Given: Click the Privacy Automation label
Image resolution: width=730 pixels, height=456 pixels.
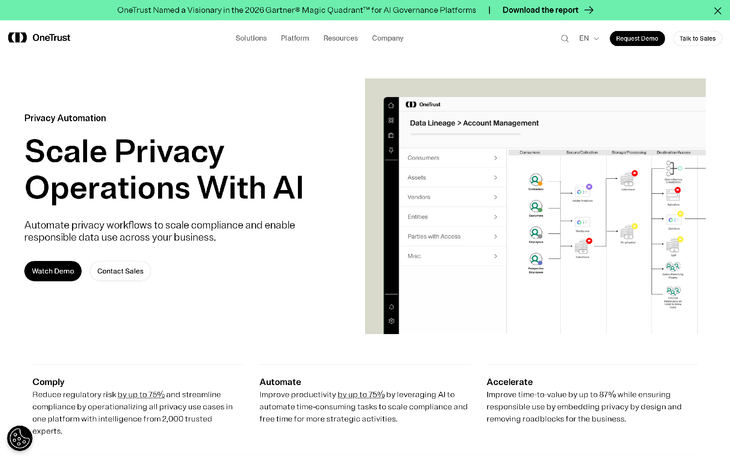Looking at the screenshot, I should pos(65,118).
